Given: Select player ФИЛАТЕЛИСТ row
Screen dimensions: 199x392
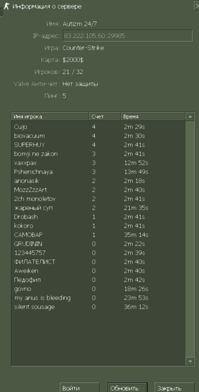Looking at the screenshot, I should [x=99, y=262].
